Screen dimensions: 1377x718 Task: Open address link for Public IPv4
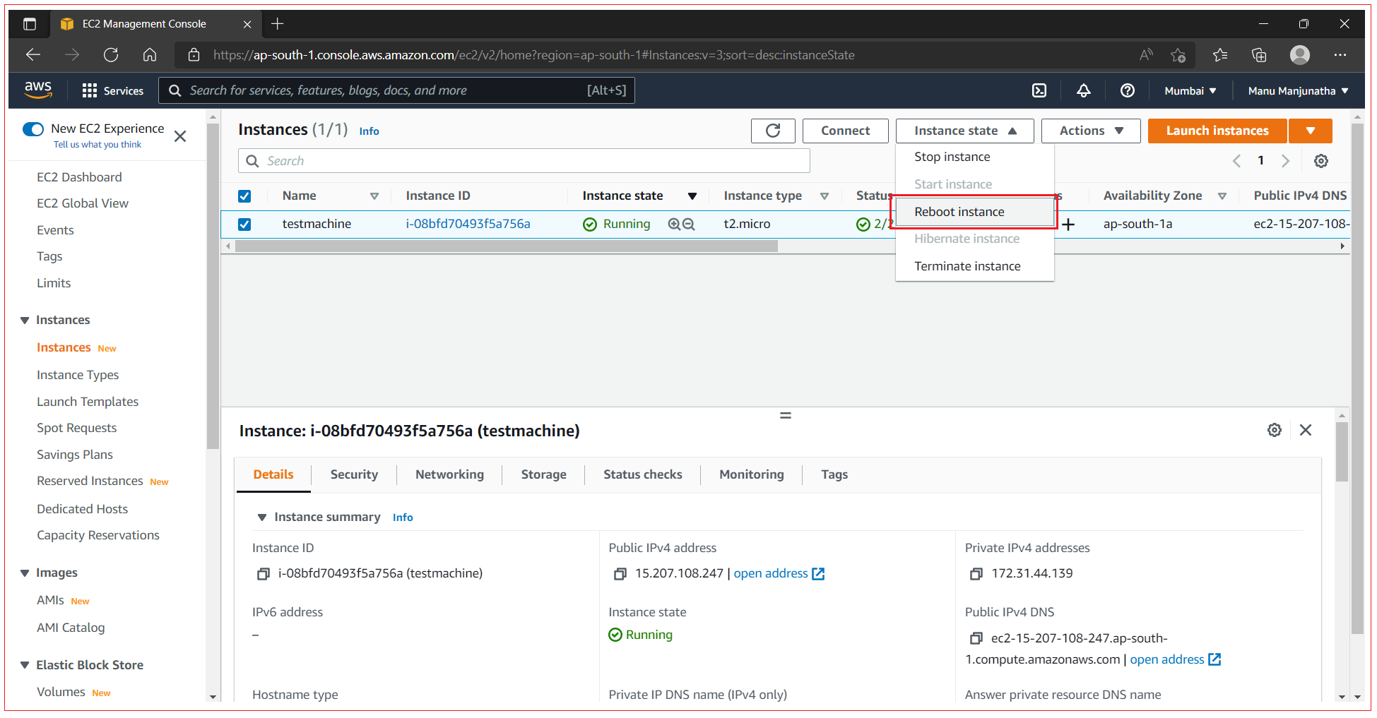[771, 573]
